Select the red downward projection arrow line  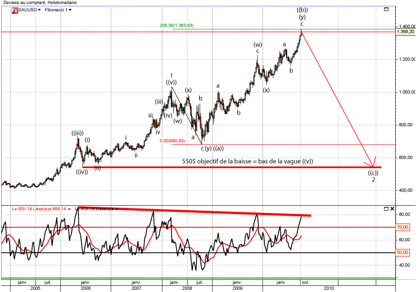click(x=338, y=99)
